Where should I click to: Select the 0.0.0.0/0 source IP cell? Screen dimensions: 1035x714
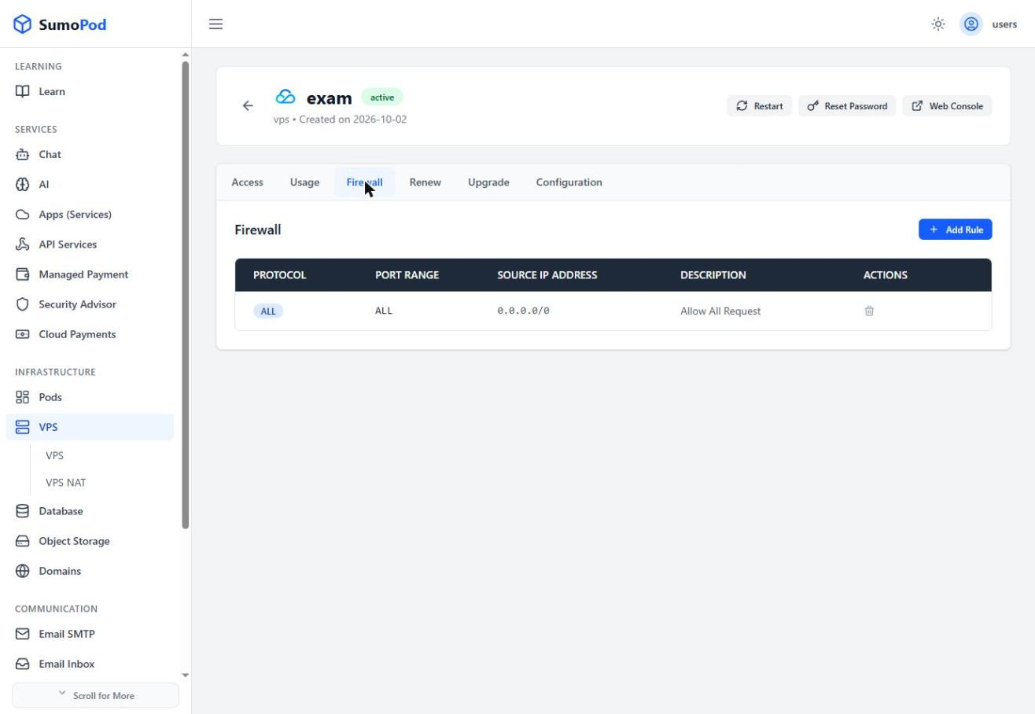523,311
